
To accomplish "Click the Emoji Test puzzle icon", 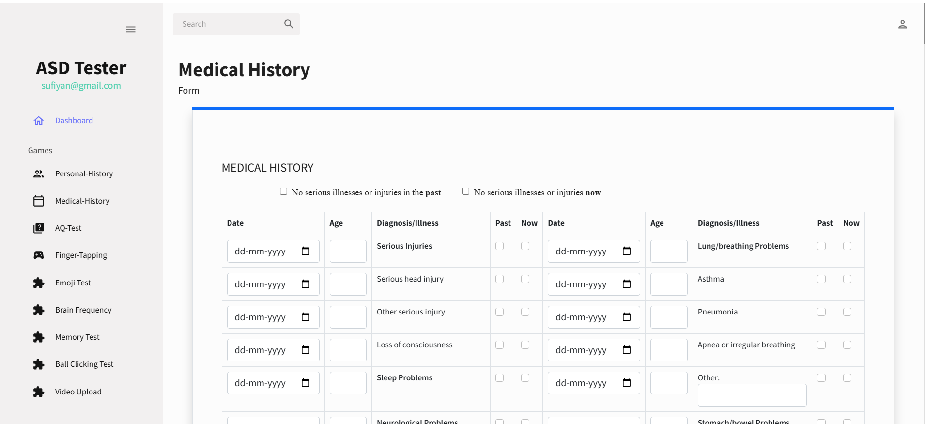I will tap(39, 283).
